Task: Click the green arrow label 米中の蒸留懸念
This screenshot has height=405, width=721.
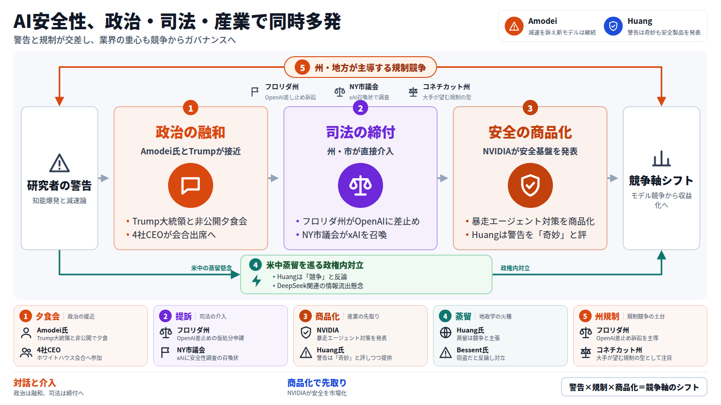Action: click(x=211, y=268)
